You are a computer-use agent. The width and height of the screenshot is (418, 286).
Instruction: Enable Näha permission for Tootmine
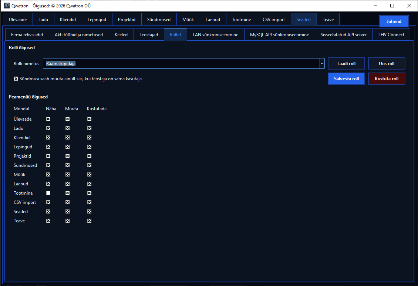point(48,193)
